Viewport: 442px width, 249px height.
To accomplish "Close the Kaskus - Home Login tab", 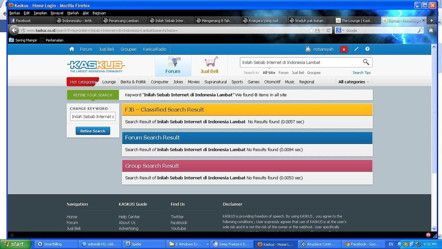I will point(423,21).
